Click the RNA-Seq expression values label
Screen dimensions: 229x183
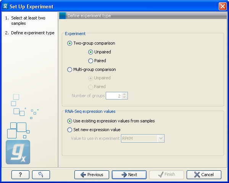click(90, 111)
